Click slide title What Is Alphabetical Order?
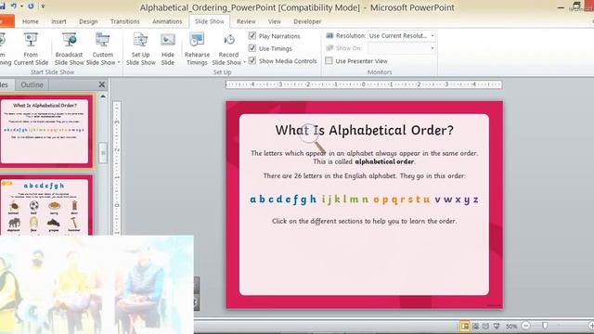 pos(364,130)
